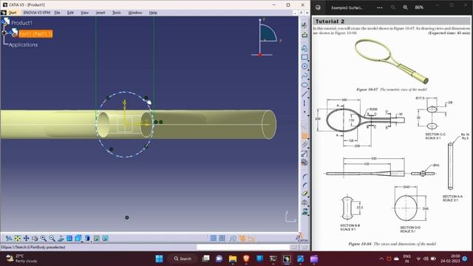The height and width of the screenshot is (266, 473).
Task: Click the Fly Mode view icon
Action: click(x=9, y=239)
